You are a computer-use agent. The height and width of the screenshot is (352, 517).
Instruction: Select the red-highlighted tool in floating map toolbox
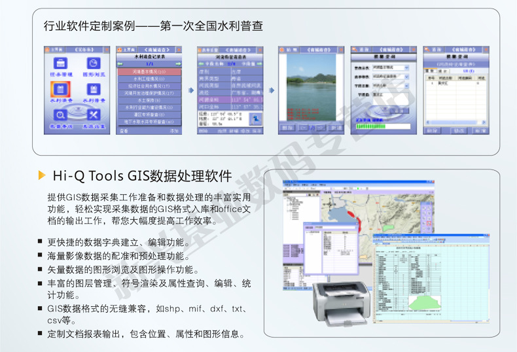click(429, 224)
